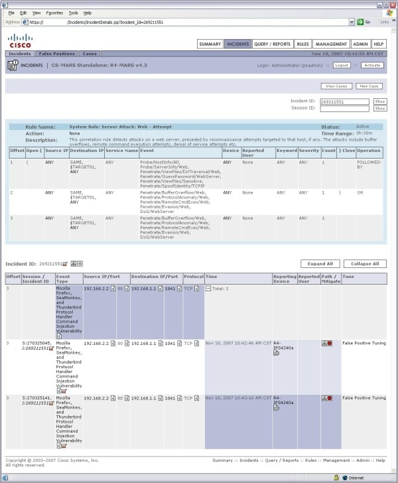Click red mitigate icon for session S:270325045
Viewport: 398px width, 483px height.
(330, 343)
